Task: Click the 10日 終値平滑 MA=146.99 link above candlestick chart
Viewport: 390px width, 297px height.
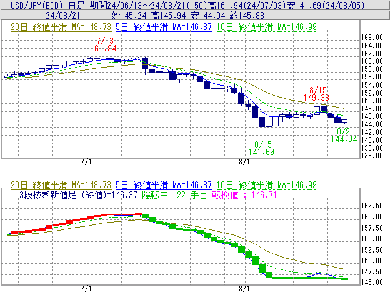Action: [267, 27]
